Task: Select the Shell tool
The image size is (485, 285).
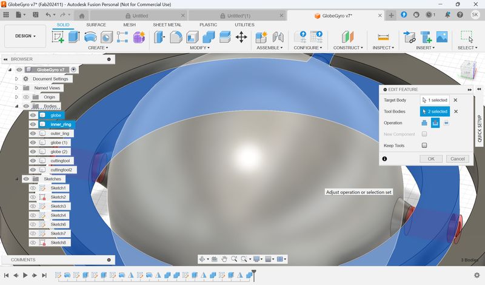Action: point(192,37)
